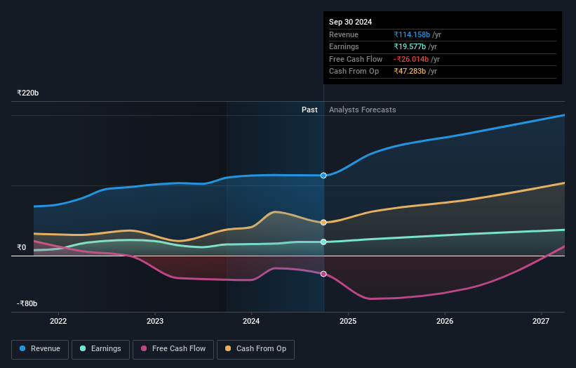This screenshot has width=576, height=368.
Task: Click the -₹26.014b free cash flow value
Action: point(411,59)
